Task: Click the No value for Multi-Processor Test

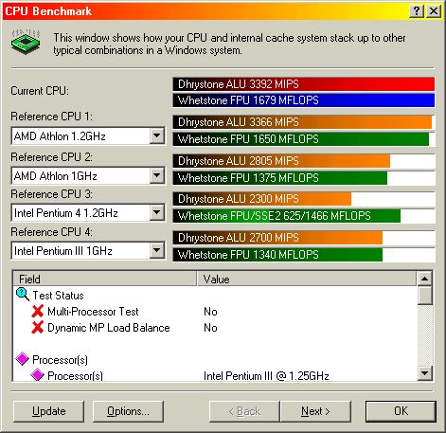Action: [x=210, y=312]
